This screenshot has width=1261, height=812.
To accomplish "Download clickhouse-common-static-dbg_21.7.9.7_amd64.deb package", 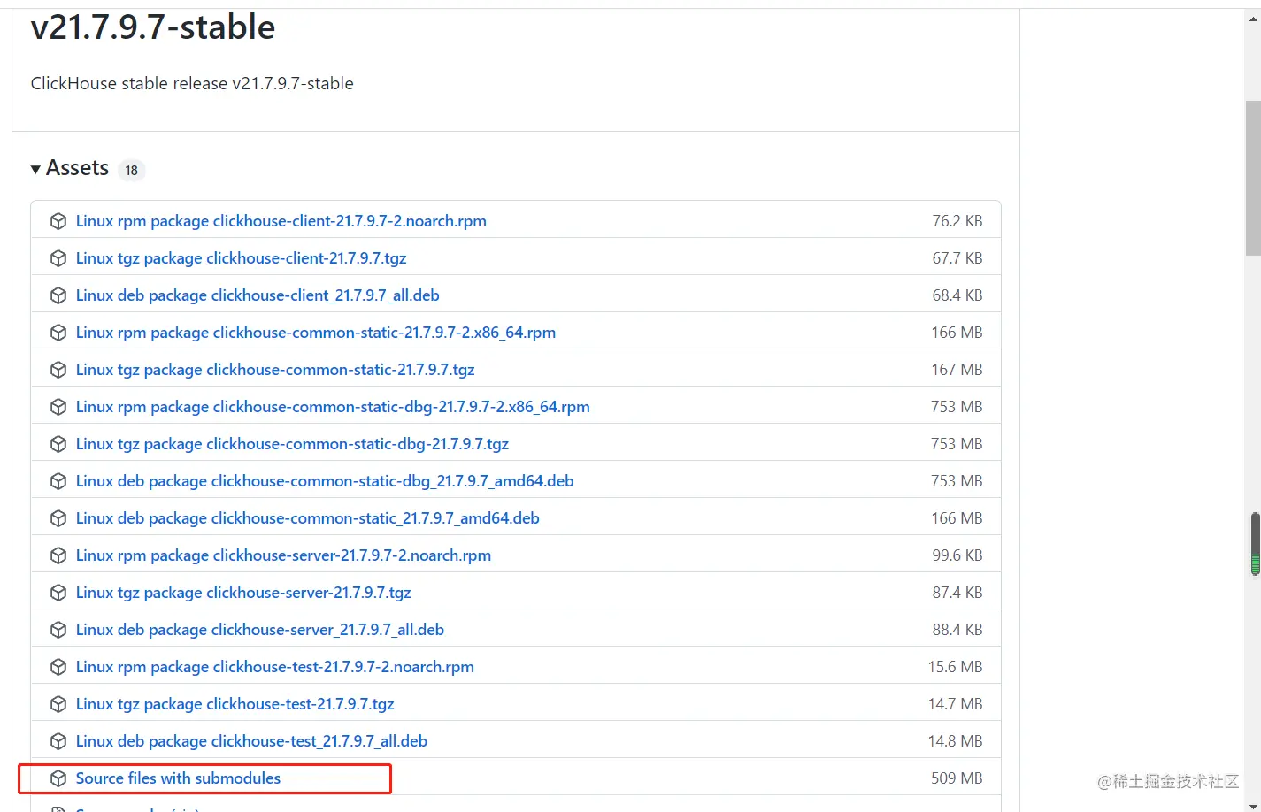I will coord(325,481).
